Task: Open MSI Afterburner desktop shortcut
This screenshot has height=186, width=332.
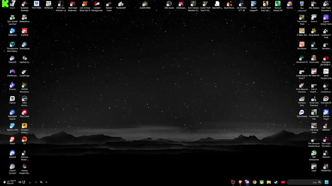Action: tap(314, 156)
